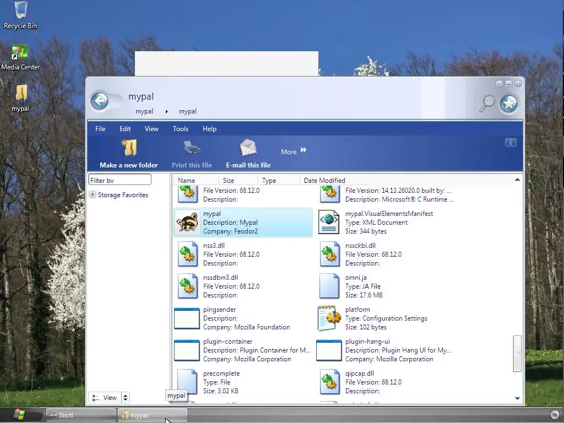Click the omni.ja file name text
Image resolution: width=564 pixels, height=423 pixels.
tap(356, 278)
